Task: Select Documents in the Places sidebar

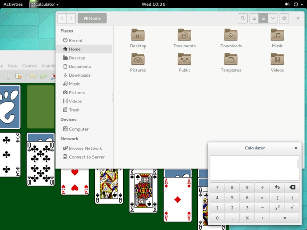Action: point(84,67)
